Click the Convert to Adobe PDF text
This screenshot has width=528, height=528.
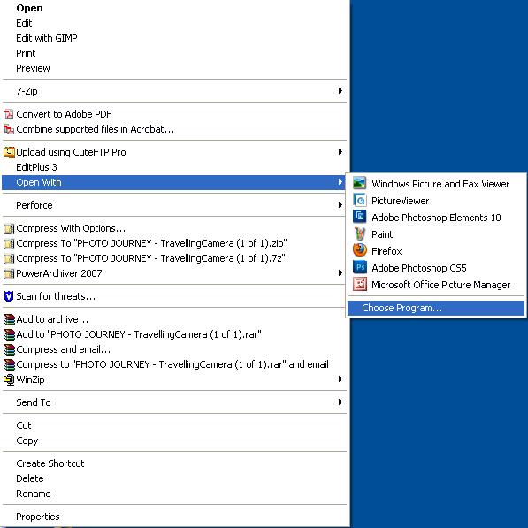(x=64, y=114)
